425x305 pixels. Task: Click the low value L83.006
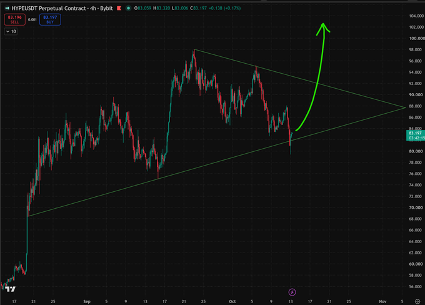(x=180, y=8)
